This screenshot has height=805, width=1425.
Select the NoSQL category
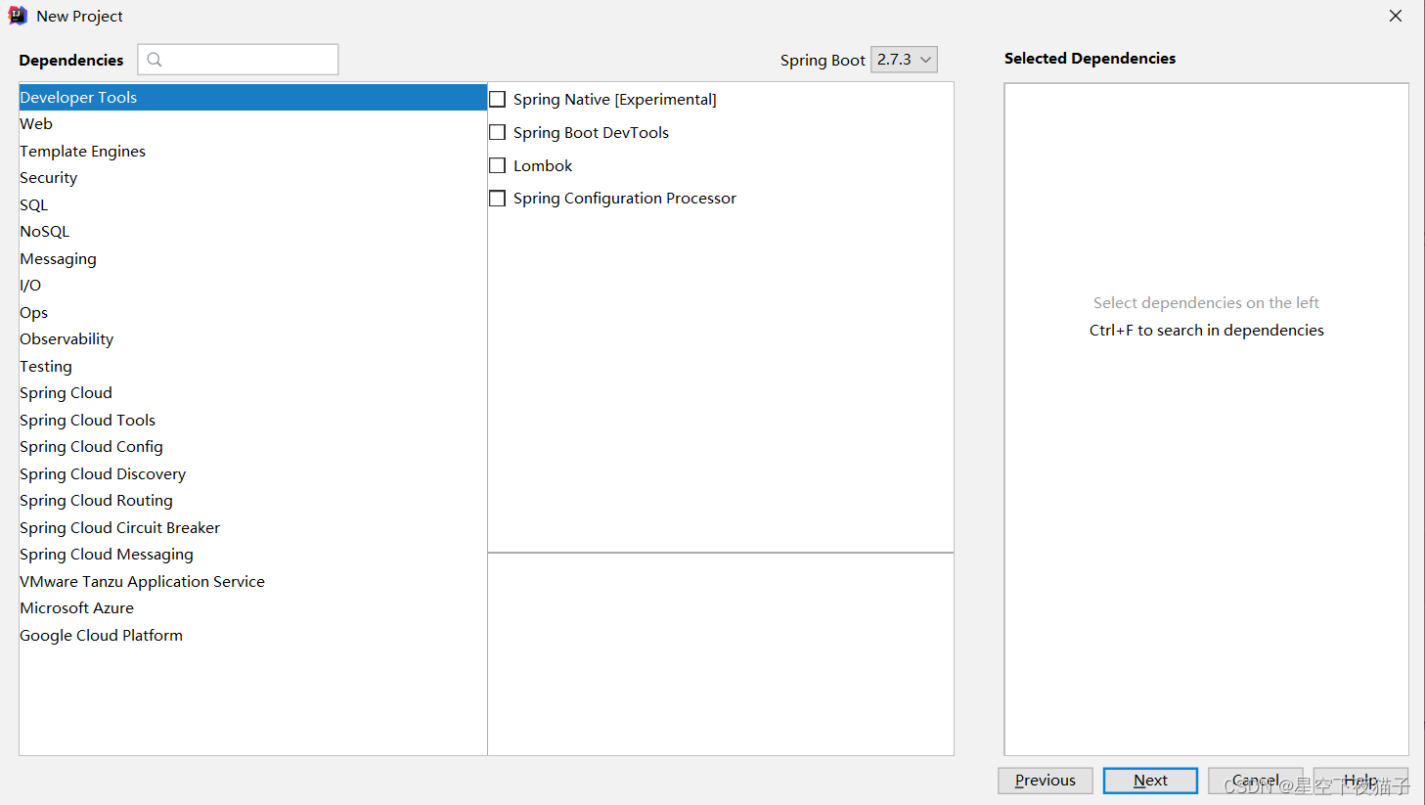[x=252, y=232]
